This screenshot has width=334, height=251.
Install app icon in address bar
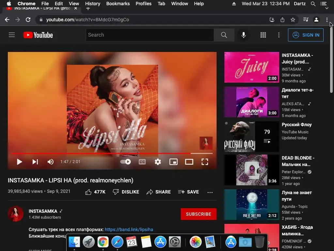point(272,20)
